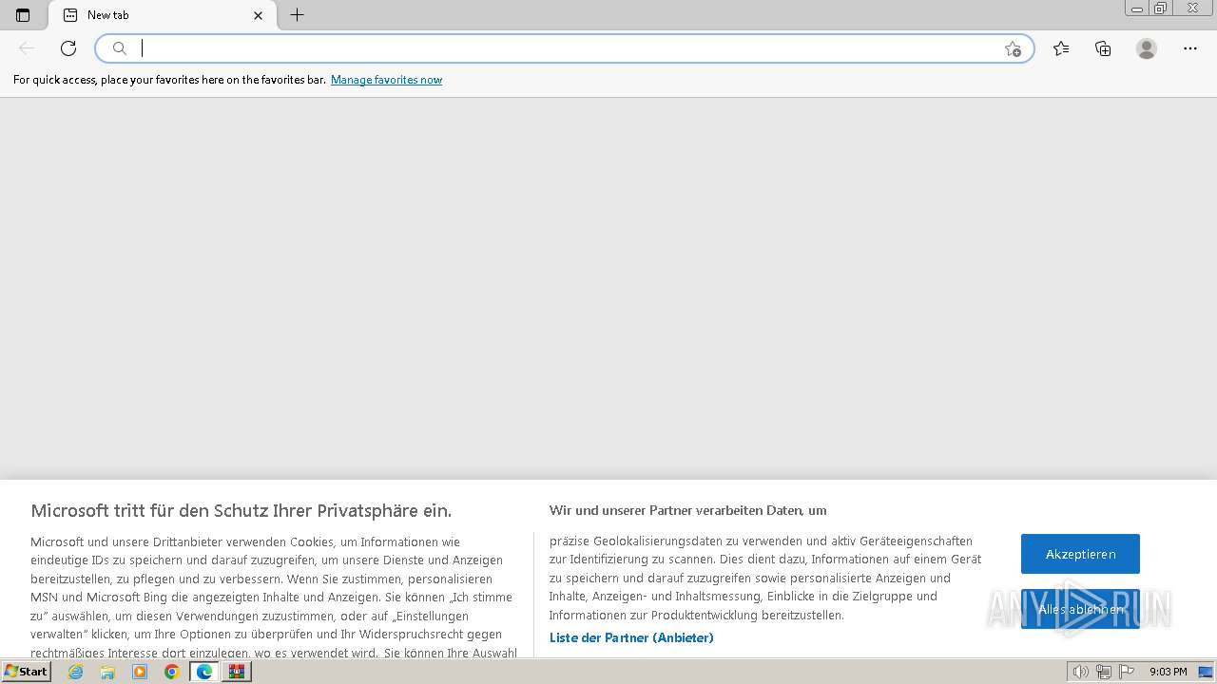
Task: Open the Favorites list icon
Action: [x=1061, y=48]
